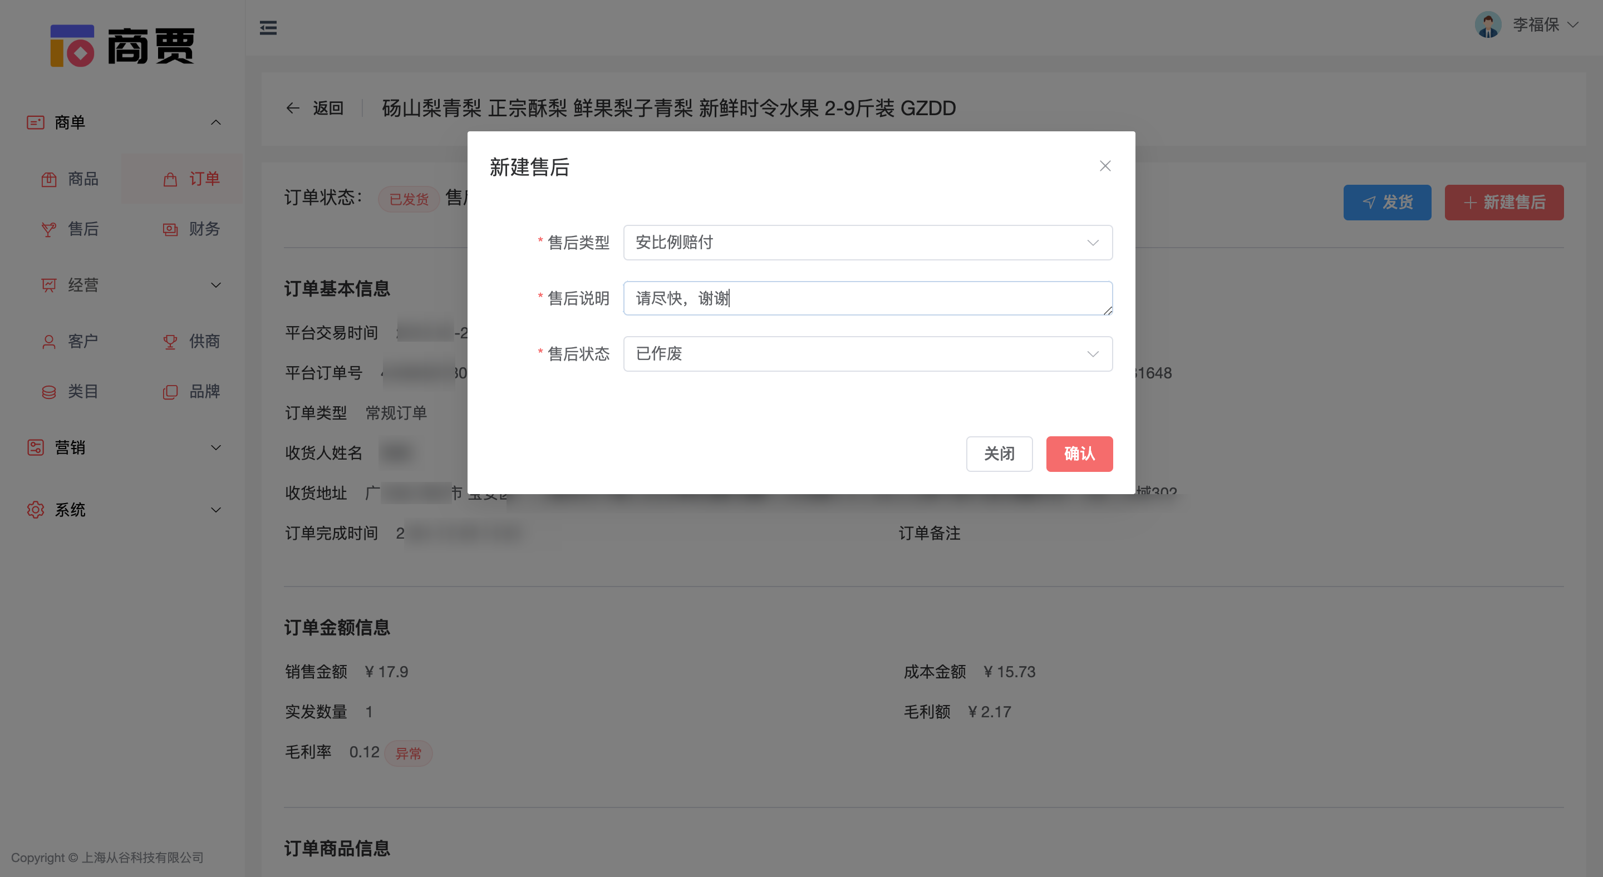The height and width of the screenshot is (877, 1603).
Task: Click inside the 售后说明 text field
Action: [x=868, y=298]
